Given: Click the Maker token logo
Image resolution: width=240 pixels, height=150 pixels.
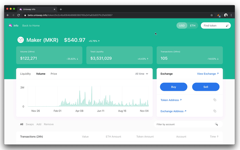Looking at the screenshot, I should point(20,40).
